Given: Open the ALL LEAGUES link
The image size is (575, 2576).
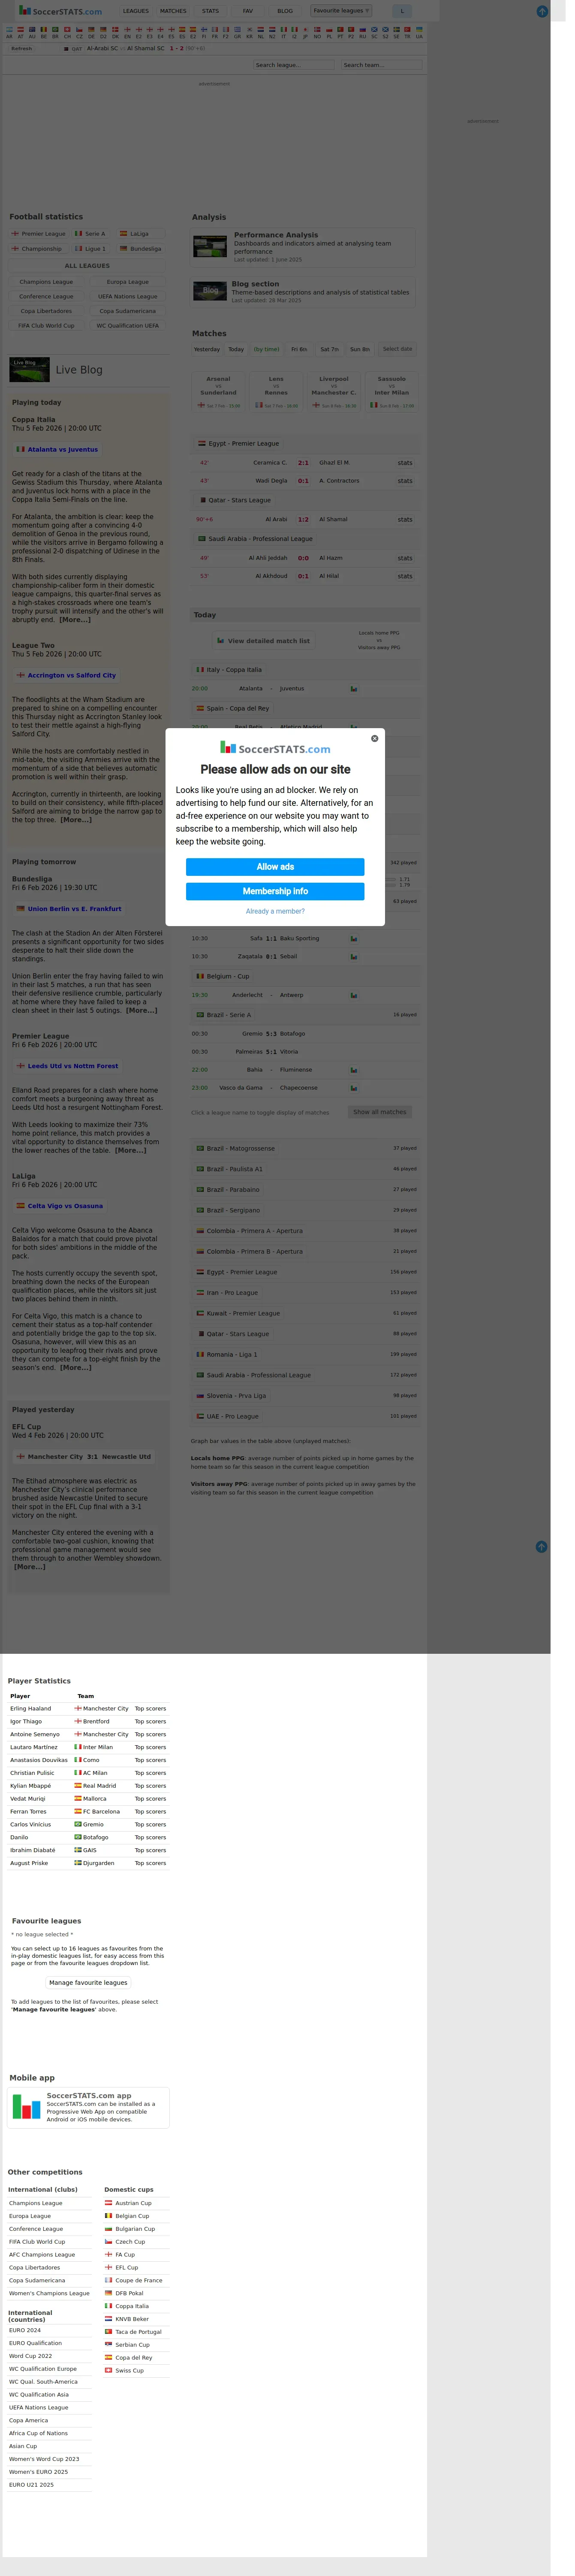Looking at the screenshot, I should [88, 266].
